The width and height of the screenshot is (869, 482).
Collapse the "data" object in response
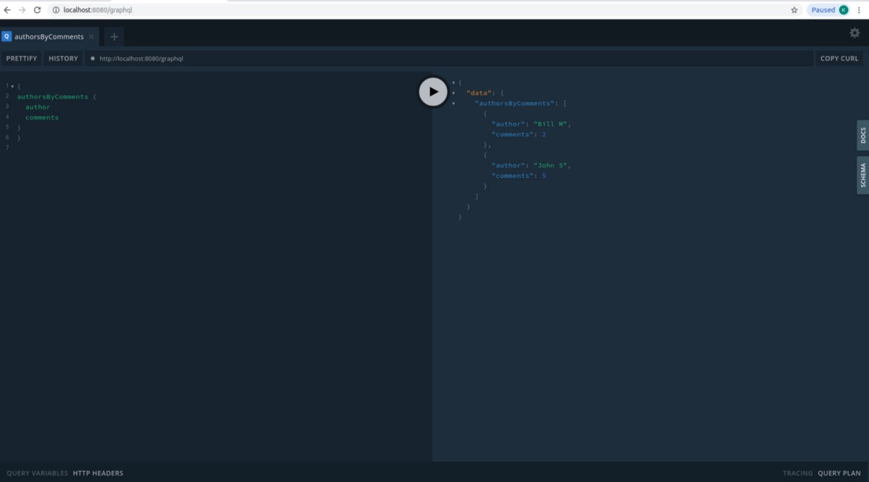(x=453, y=93)
